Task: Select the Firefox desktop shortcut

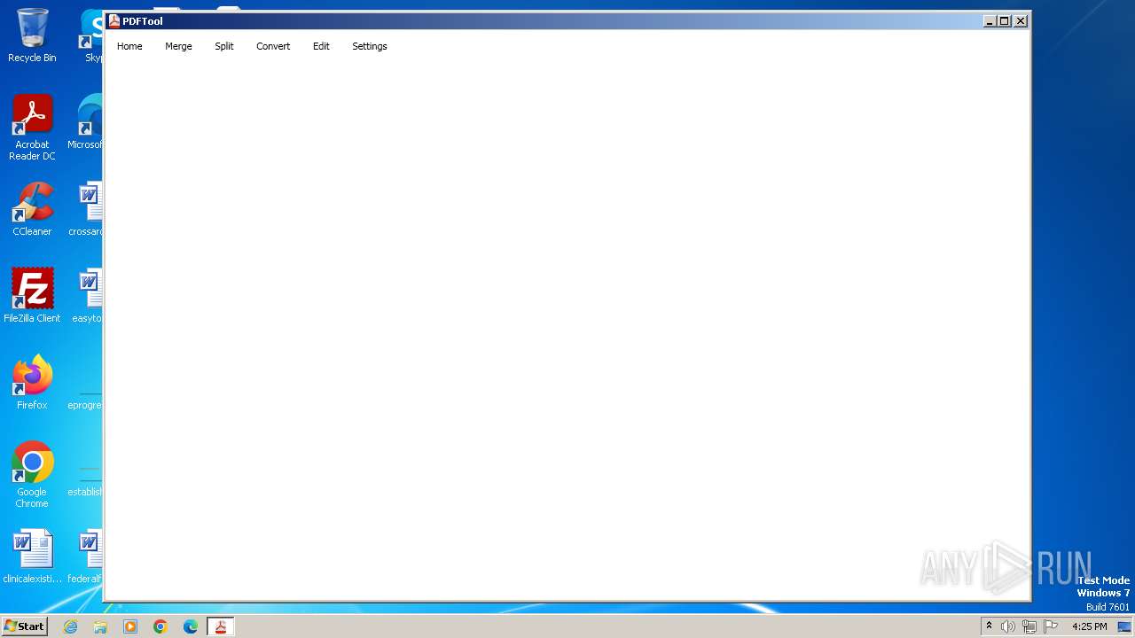Action: pos(32,382)
